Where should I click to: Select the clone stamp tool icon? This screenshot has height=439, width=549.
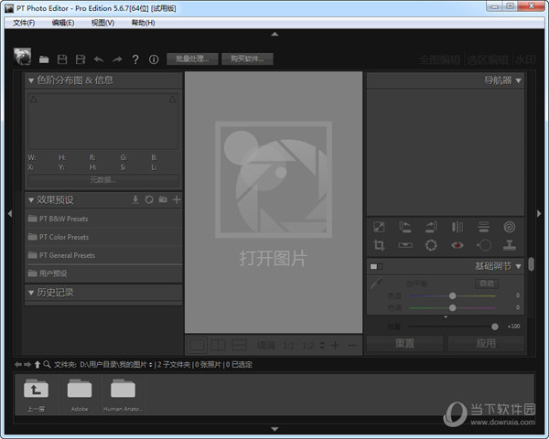(x=510, y=245)
